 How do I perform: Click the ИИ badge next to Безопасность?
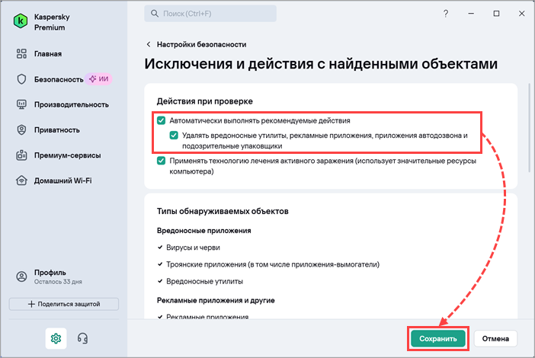click(98, 79)
